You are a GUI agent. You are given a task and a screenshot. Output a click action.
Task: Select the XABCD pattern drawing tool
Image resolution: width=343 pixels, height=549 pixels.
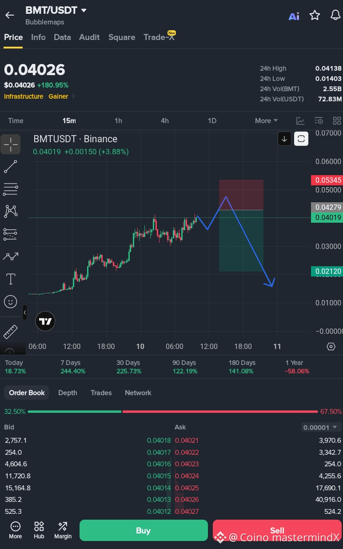point(10,211)
